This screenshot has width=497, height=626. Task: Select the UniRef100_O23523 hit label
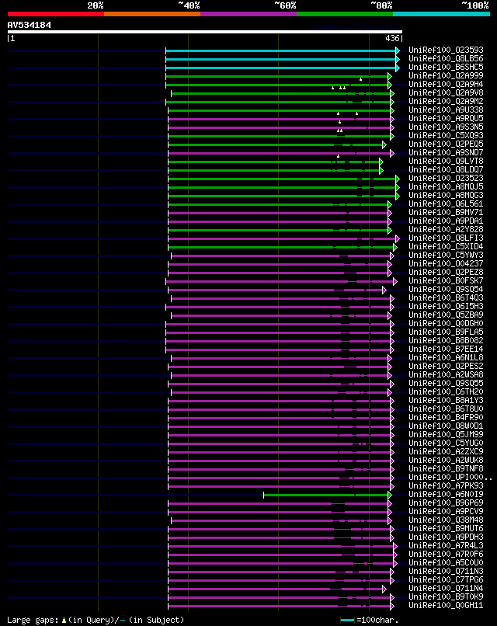[x=446, y=179]
